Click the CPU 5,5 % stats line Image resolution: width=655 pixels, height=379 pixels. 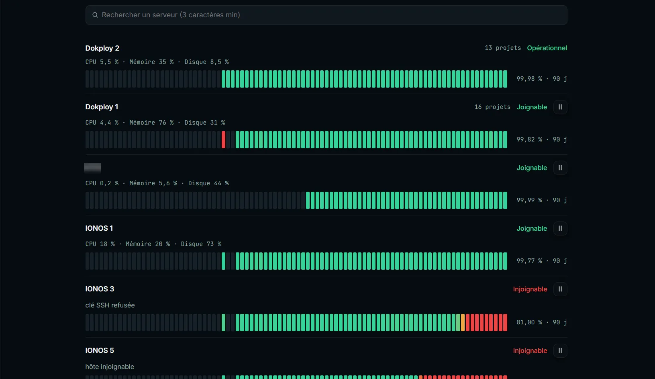click(x=157, y=62)
